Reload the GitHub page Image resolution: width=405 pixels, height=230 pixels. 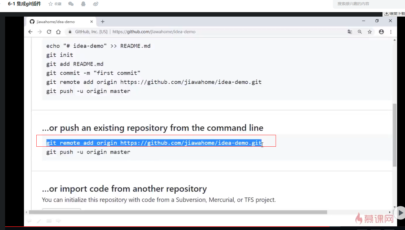pos(49,32)
